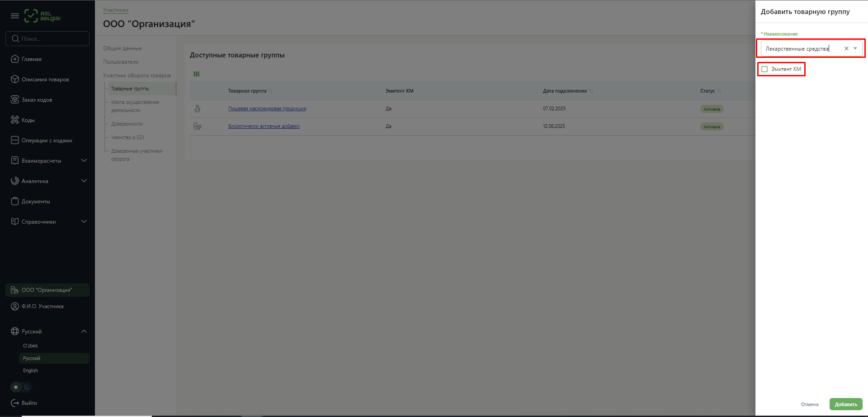Click Активна status of Пищевая масложировая row
The width and height of the screenshot is (868, 417).
[712, 109]
